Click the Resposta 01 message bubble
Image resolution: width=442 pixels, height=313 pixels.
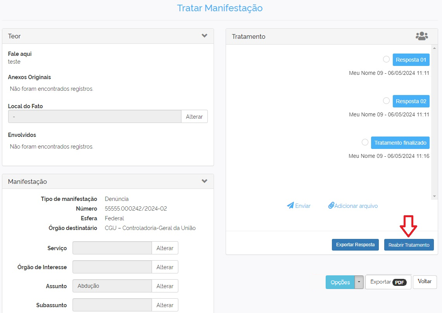coord(411,60)
